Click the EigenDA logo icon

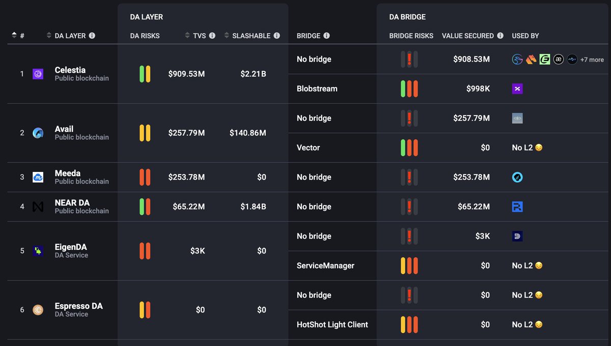(38, 251)
